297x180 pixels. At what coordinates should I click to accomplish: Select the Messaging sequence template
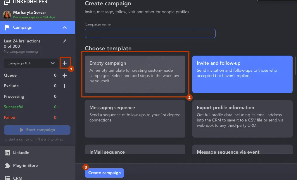135,119
